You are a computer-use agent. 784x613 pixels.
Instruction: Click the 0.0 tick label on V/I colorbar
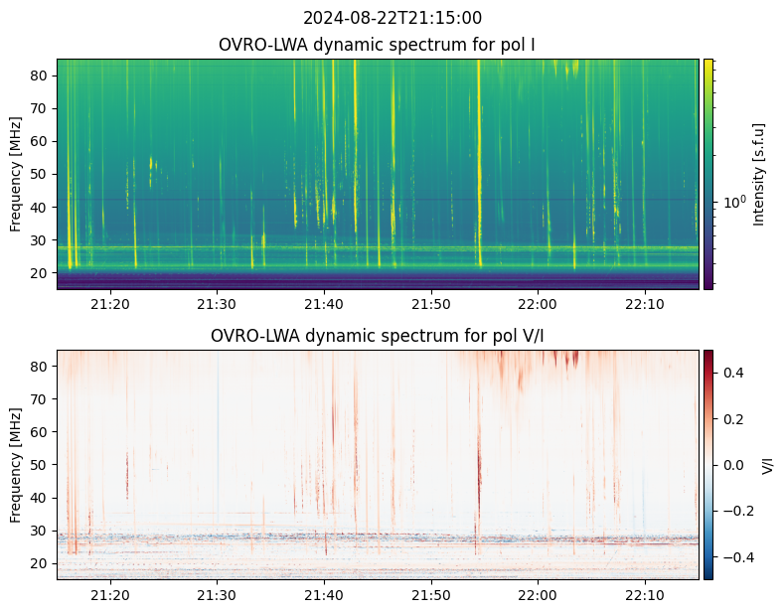pos(733,465)
